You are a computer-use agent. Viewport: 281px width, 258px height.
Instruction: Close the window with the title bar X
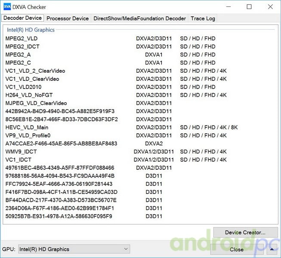click(x=270, y=7)
